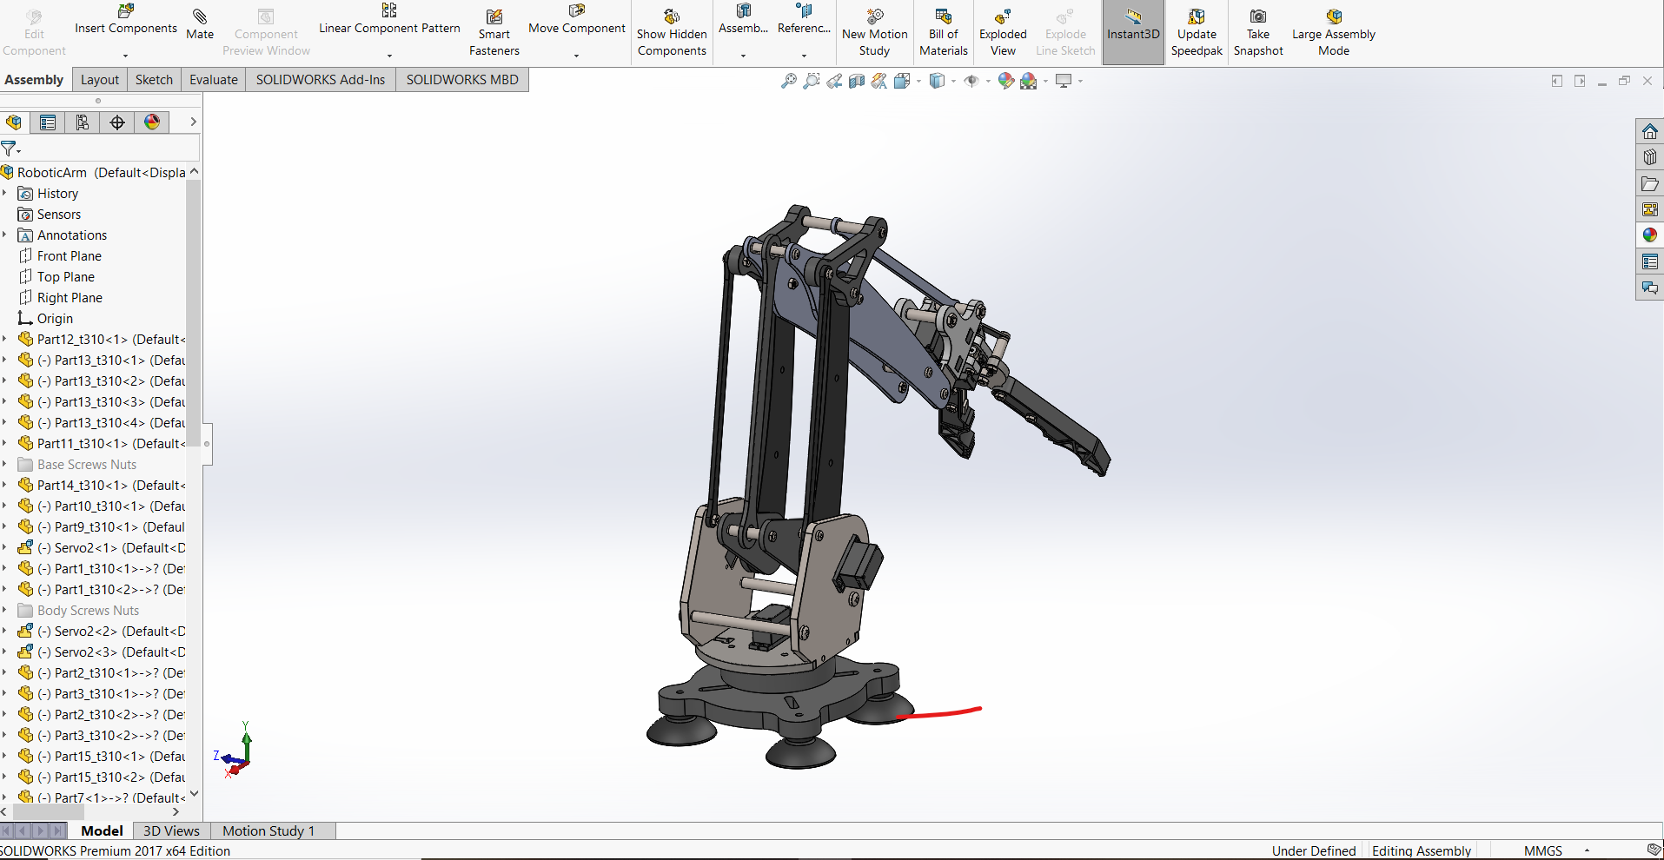
Task: Open SOLIDWORKS Resources home in task pane
Action: pos(1650,131)
